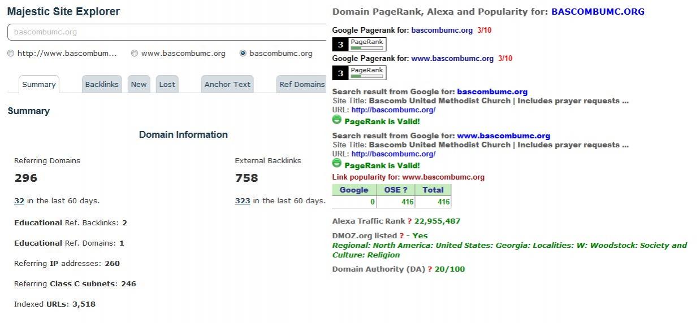This screenshot has height=323, width=700.
Task: Click the question mark beside Alexa Traffic Rank
Action: tap(410, 221)
